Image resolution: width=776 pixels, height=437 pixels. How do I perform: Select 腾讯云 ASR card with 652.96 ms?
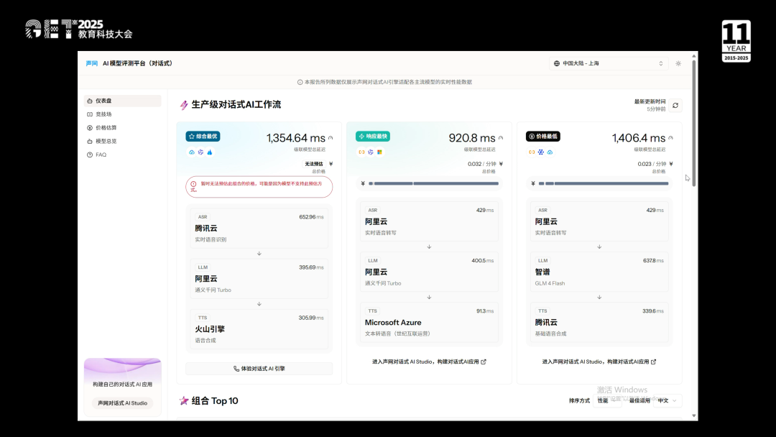pos(259,228)
